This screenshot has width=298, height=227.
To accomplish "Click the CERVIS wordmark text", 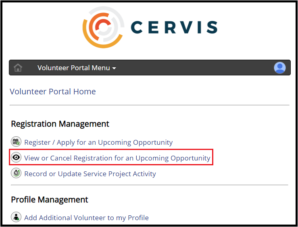I will click(x=174, y=27).
